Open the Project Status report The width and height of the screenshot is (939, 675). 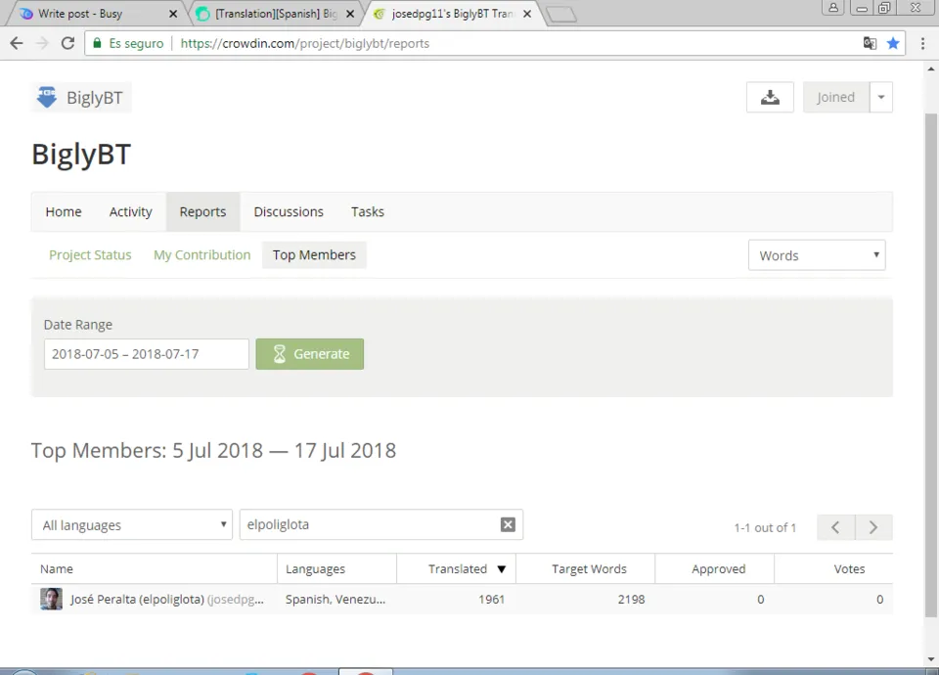[x=90, y=255]
